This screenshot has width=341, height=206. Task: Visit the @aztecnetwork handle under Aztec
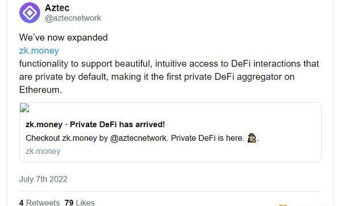coord(73,18)
